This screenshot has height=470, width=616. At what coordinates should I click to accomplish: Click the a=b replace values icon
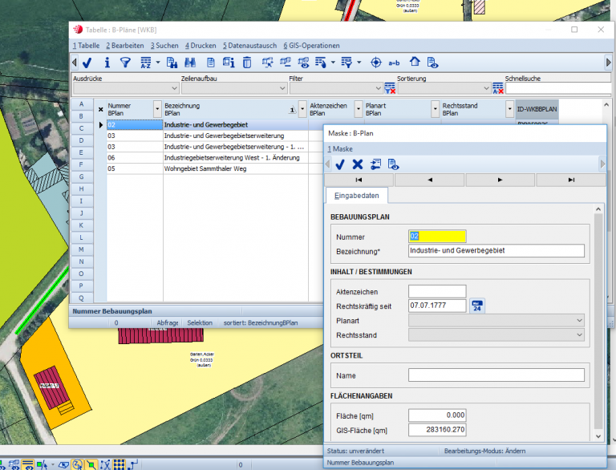point(394,63)
